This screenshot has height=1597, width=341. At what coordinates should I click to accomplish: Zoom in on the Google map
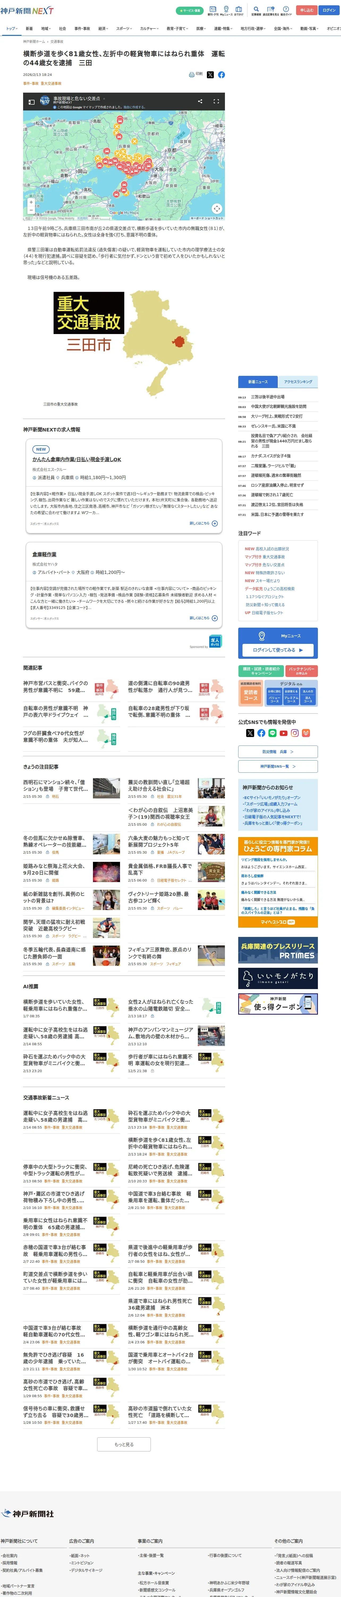pos(31,202)
